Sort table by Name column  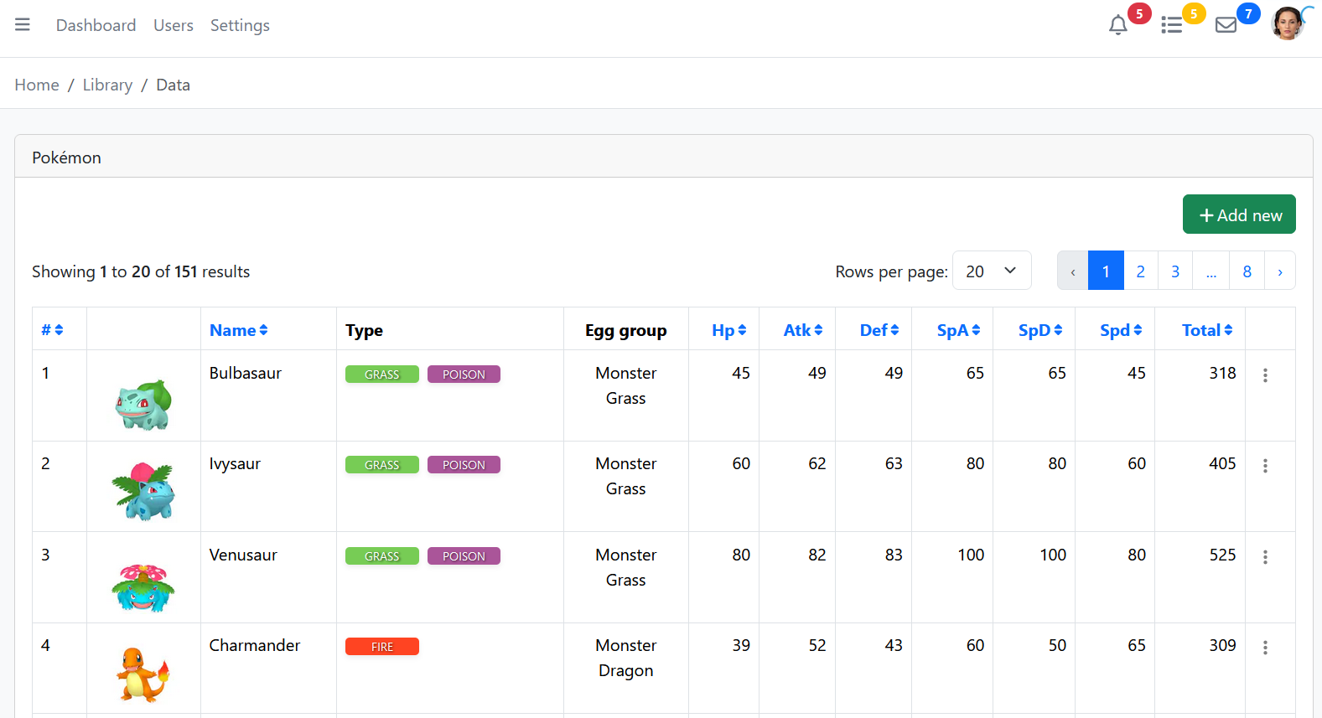[238, 330]
